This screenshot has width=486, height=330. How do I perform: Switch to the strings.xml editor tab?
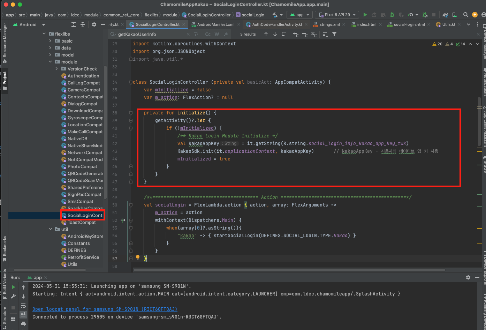tap(329, 24)
